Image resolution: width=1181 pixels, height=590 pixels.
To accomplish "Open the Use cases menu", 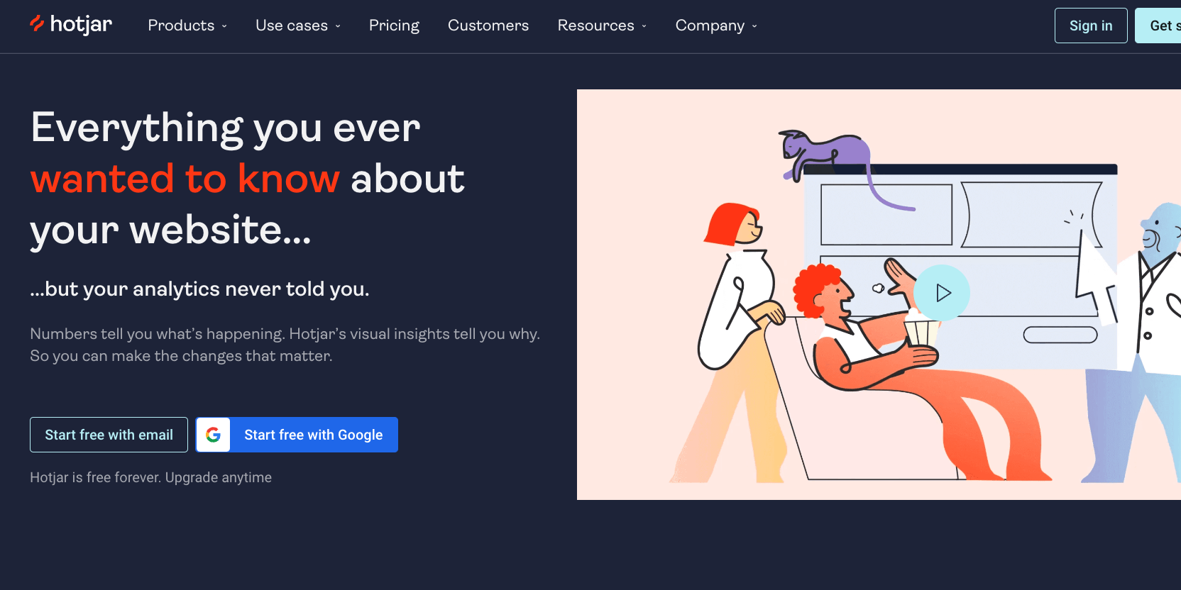I will 291,26.
